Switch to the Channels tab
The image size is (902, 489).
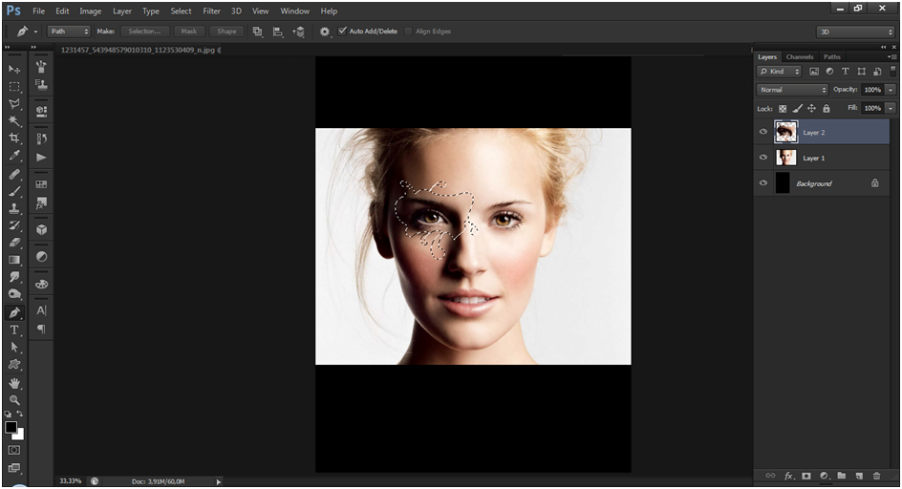pyautogui.click(x=800, y=57)
